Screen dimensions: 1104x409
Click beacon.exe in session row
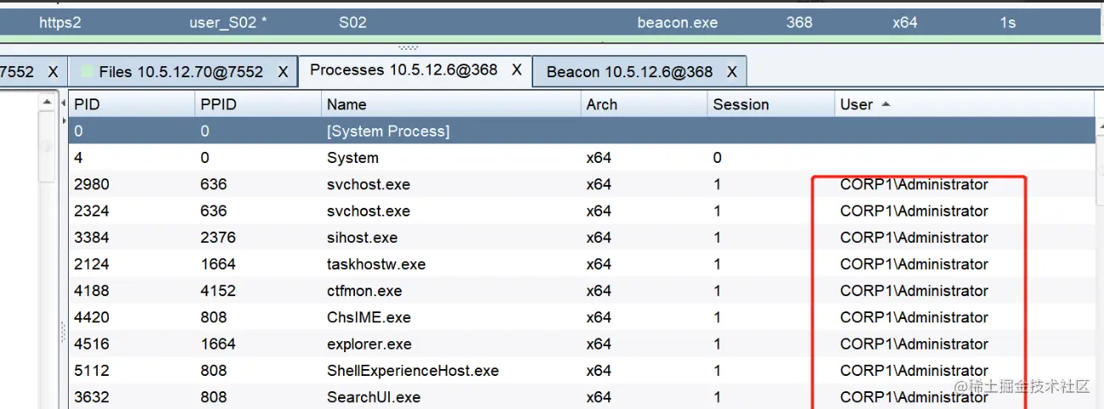point(678,23)
